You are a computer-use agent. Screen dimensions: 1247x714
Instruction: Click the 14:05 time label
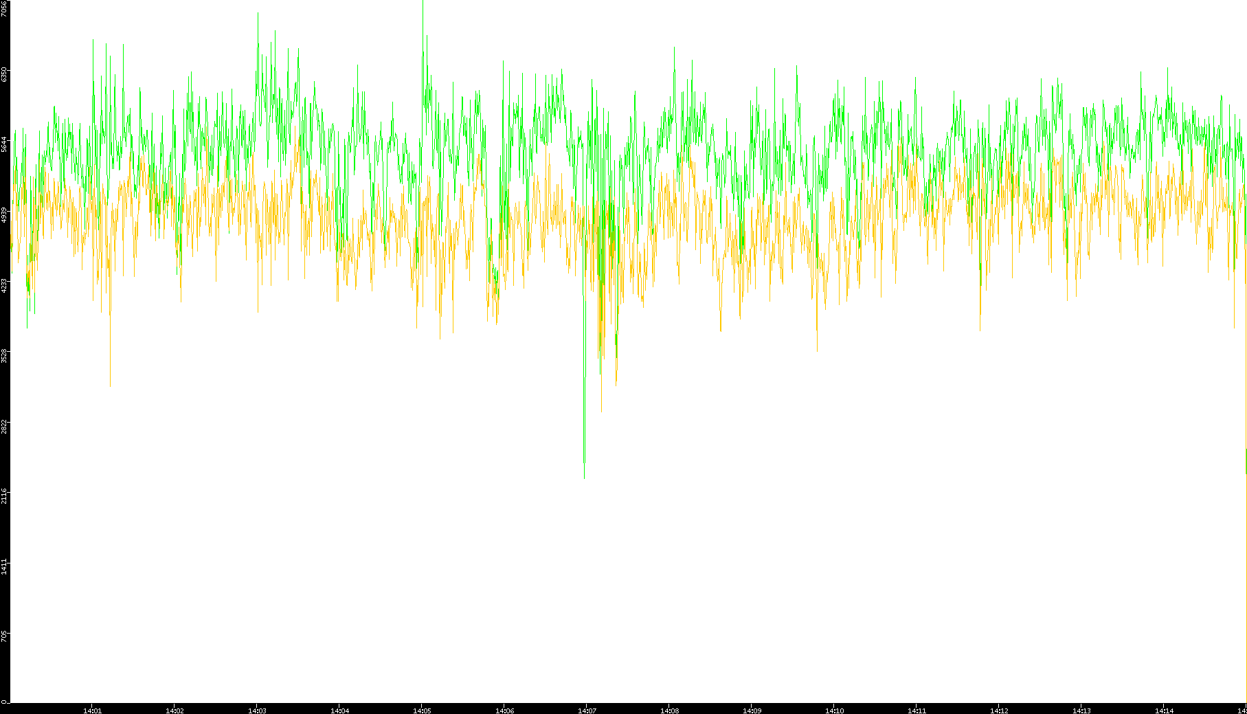pyautogui.click(x=423, y=710)
